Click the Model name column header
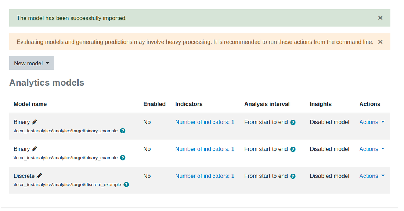Viewport: 404px width, 211px height. 30,104
